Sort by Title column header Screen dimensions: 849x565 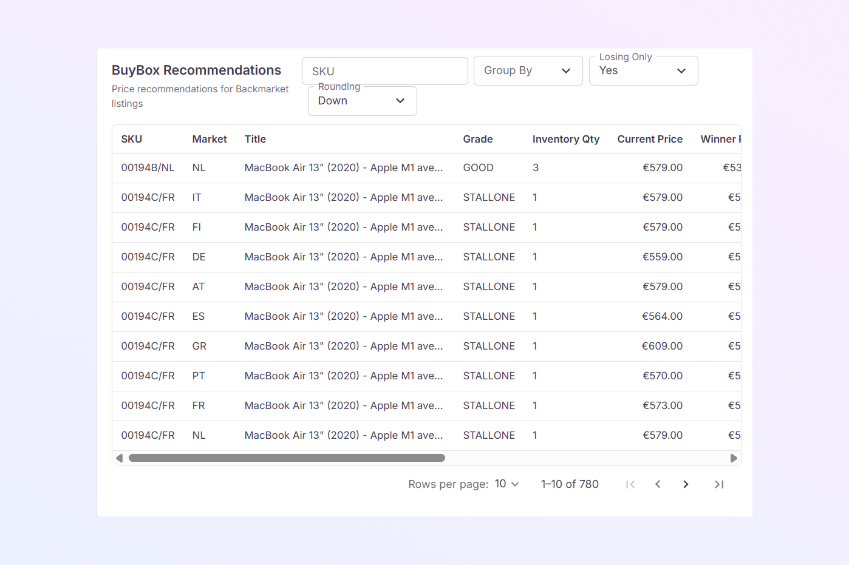[255, 139]
